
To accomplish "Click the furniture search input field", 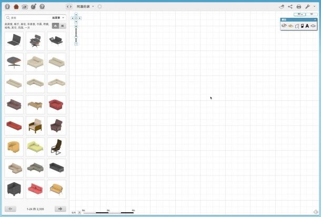I will [x=29, y=17].
